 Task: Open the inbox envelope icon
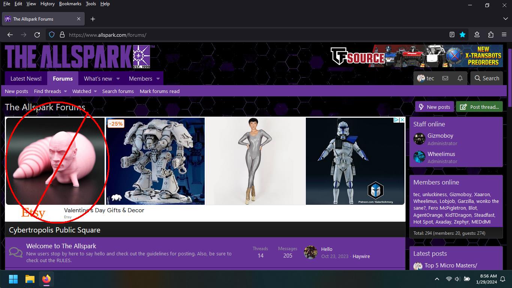(445, 78)
